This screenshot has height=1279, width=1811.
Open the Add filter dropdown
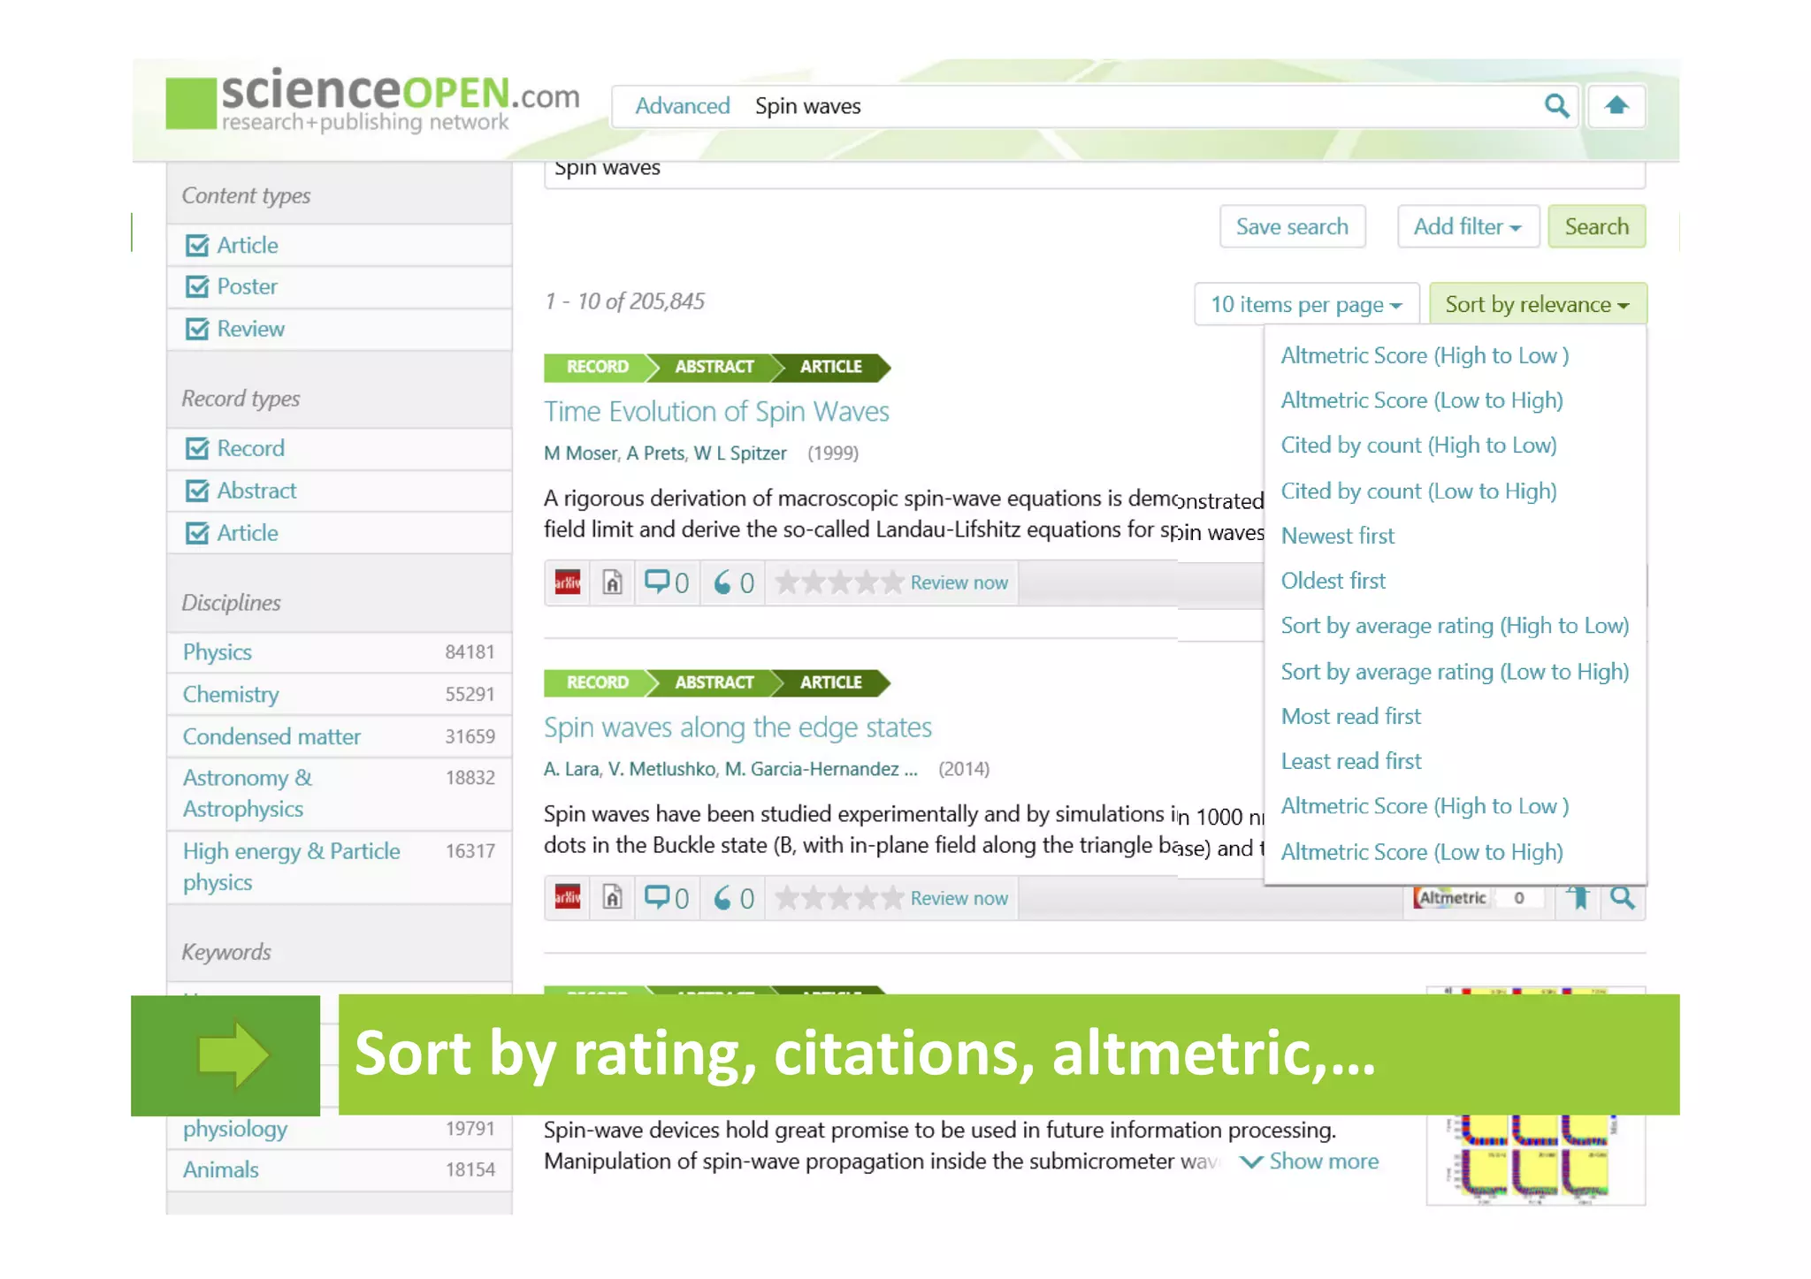coord(1467,227)
